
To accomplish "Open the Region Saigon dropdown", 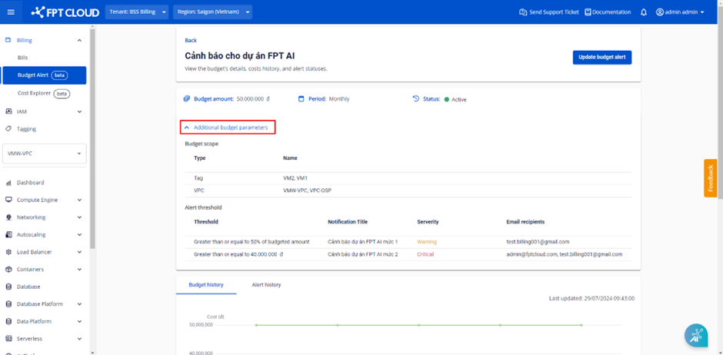I will pyautogui.click(x=213, y=12).
